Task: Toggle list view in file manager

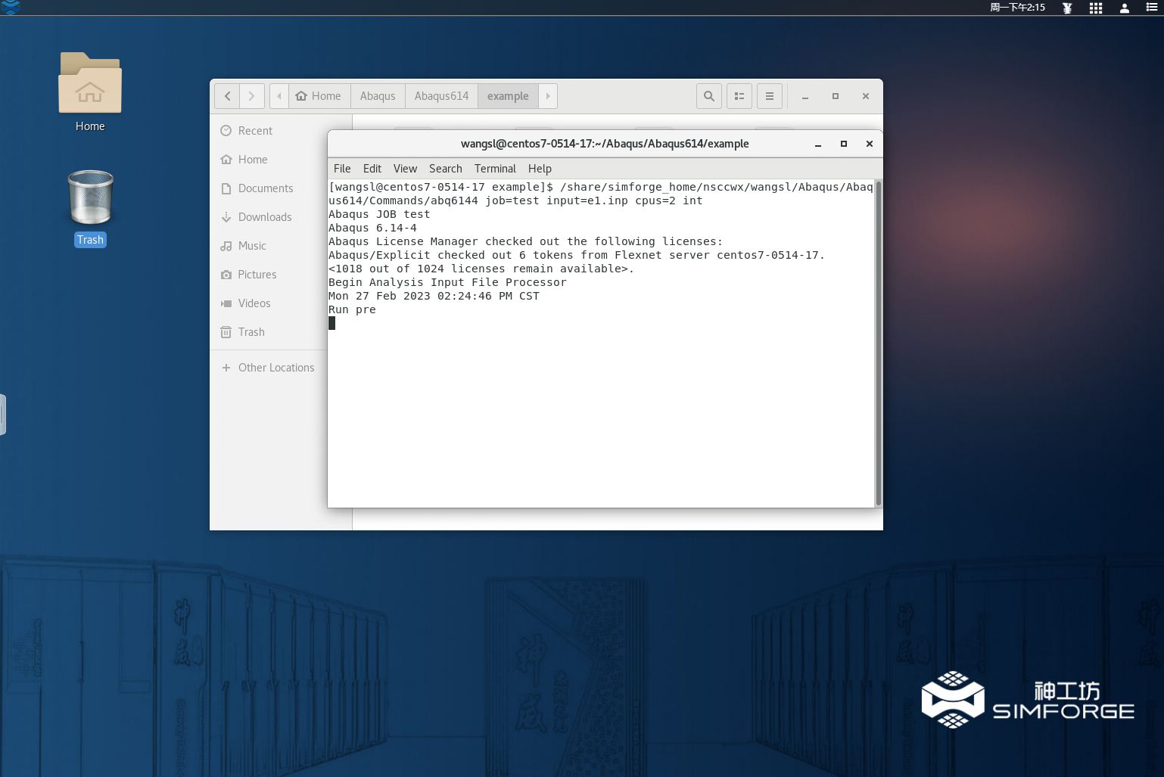Action: [739, 96]
